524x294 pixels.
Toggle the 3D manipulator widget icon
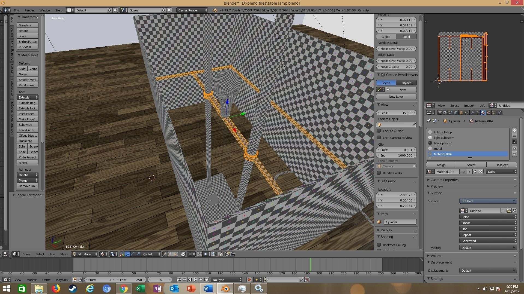point(122,254)
